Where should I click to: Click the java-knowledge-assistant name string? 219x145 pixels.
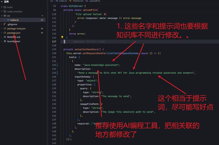coord(101,65)
